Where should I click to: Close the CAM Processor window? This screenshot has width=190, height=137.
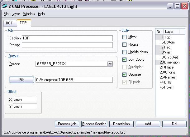pyautogui.click(x=184, y=6)
